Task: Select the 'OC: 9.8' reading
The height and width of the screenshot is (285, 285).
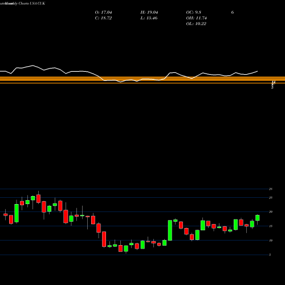Action: point(193,13)
